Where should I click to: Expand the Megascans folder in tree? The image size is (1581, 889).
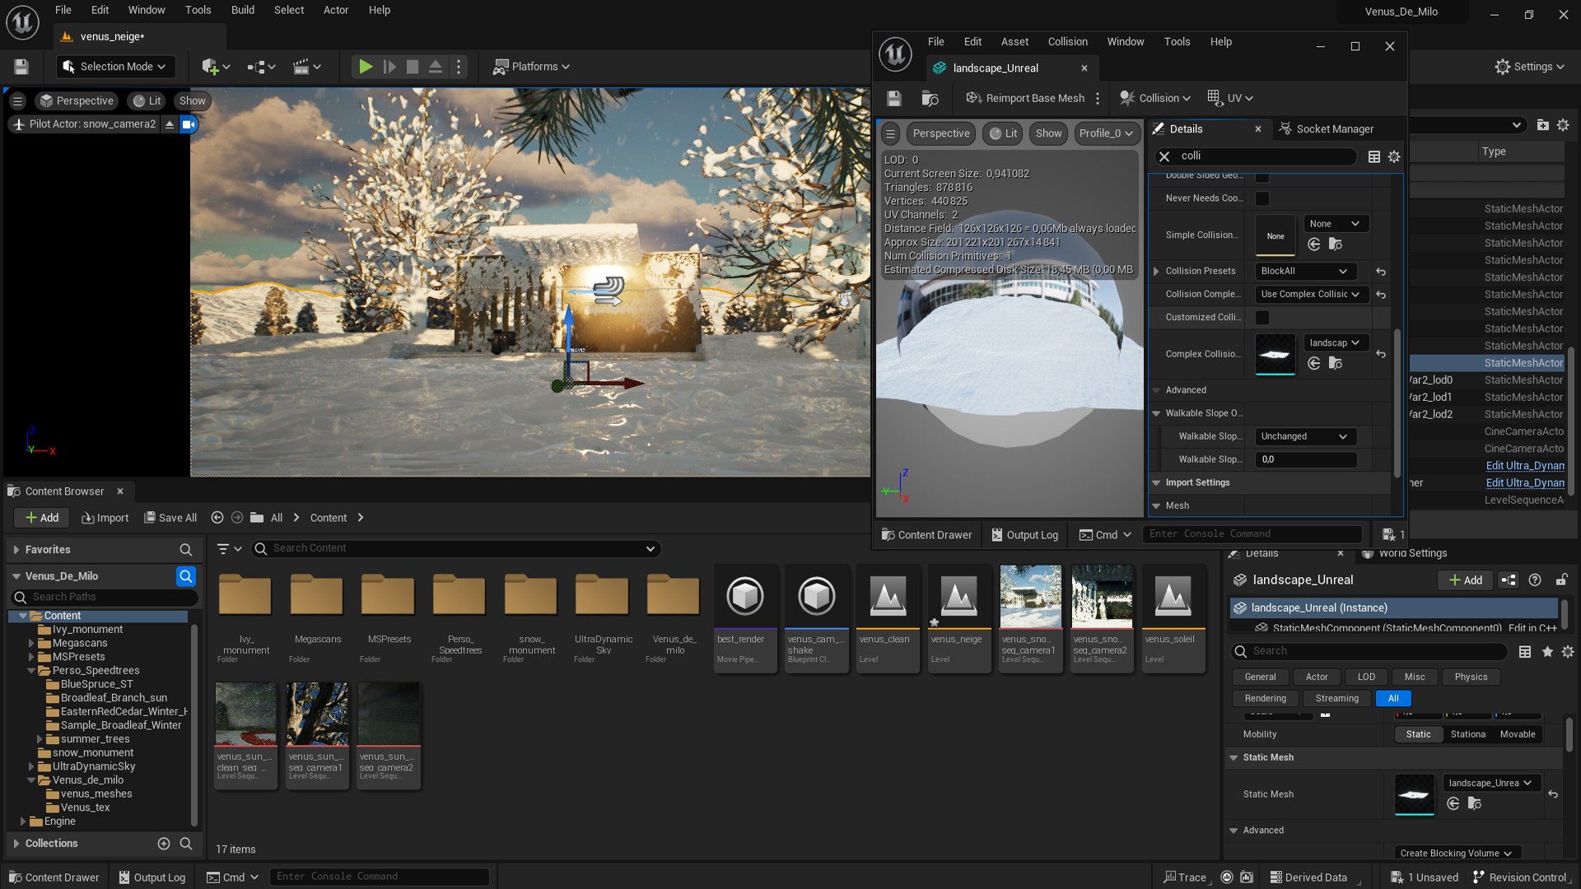pyautogui.click(x=31, y=644)
